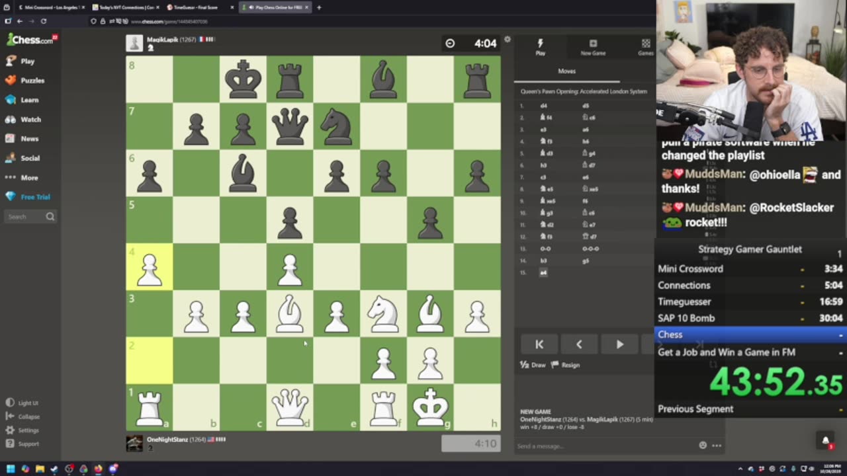Toggle Light UI theme
Image resolution: width=847 pixels, height=476 pixels.
pos(22,403)
